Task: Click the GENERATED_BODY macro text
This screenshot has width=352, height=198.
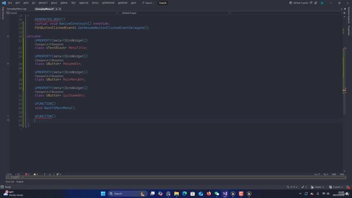Action: (x=48, y=19)
